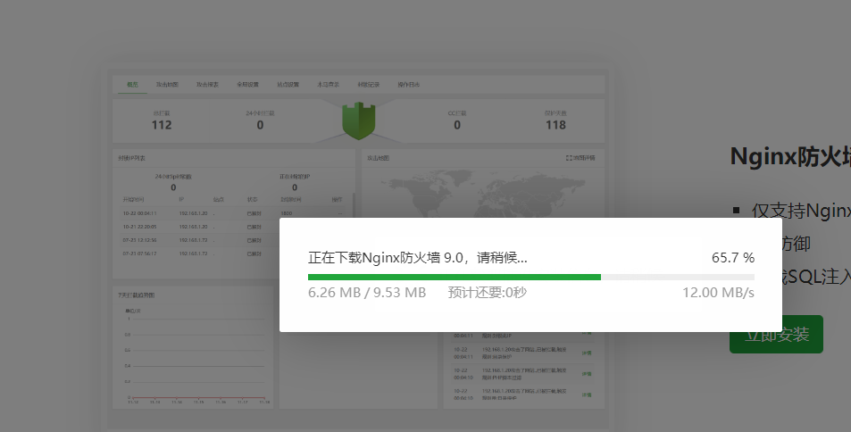This screenshot has width=851, height=432.
Task: Open the 封锁记录 tab
Action: [x=369, y=85]
